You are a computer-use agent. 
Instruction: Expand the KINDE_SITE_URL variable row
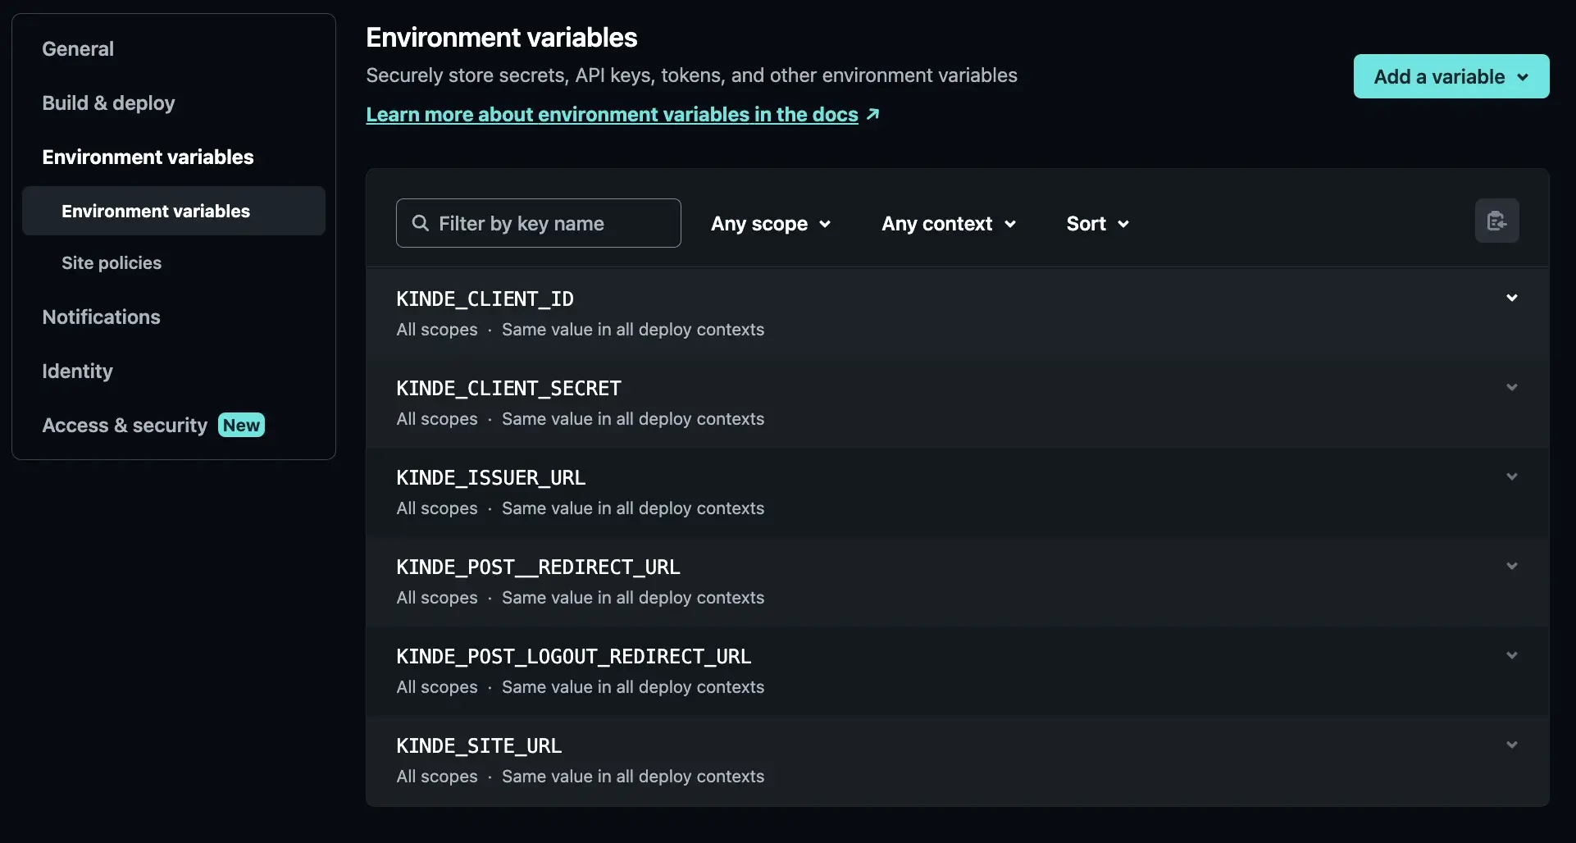tap(1512, 744)
